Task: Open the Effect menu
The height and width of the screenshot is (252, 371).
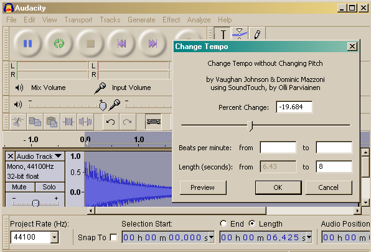Action: tap(171, 20)
